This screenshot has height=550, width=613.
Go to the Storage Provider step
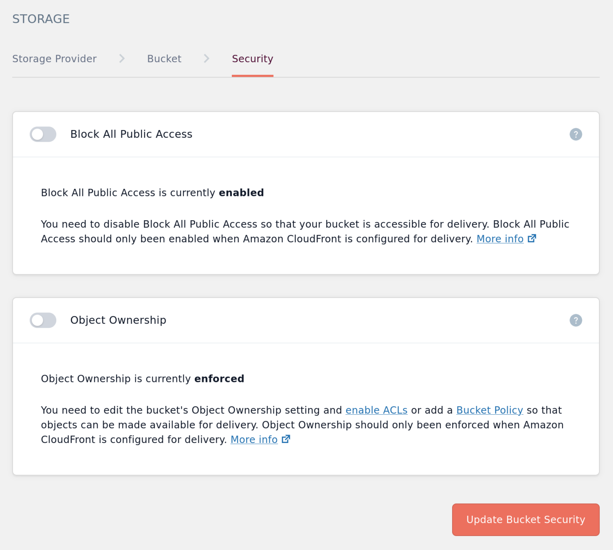click(54, 58)
